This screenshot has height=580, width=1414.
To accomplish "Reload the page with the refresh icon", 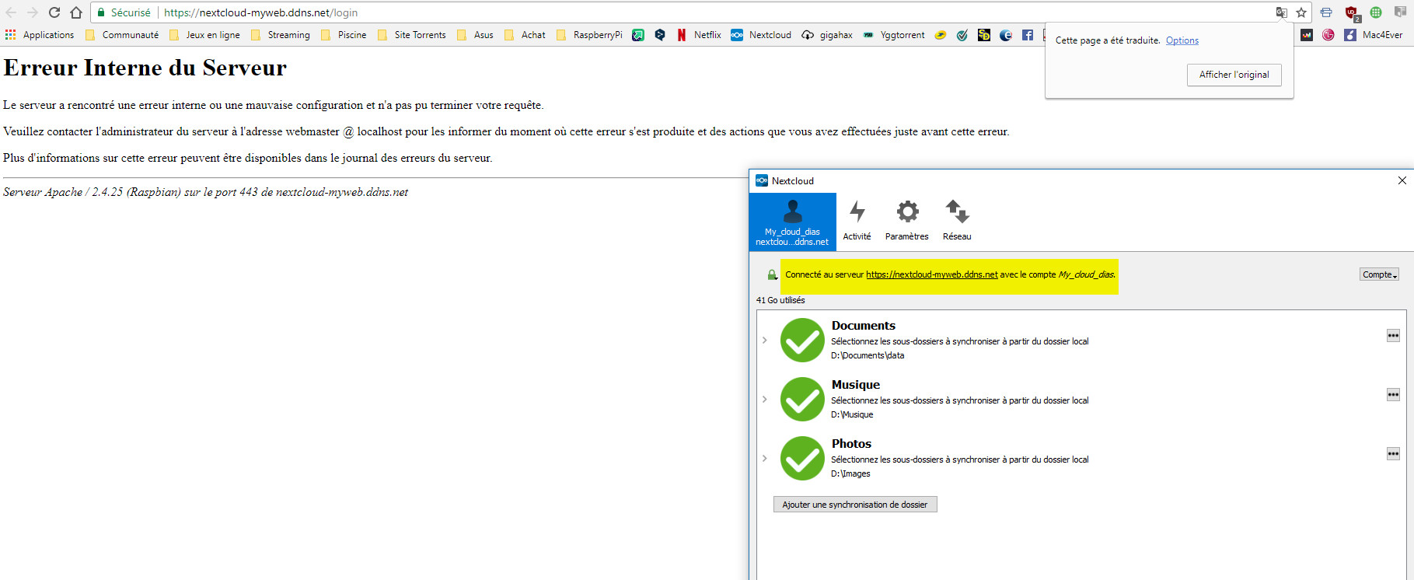I will pyautogui.click(x=54, y=12).
